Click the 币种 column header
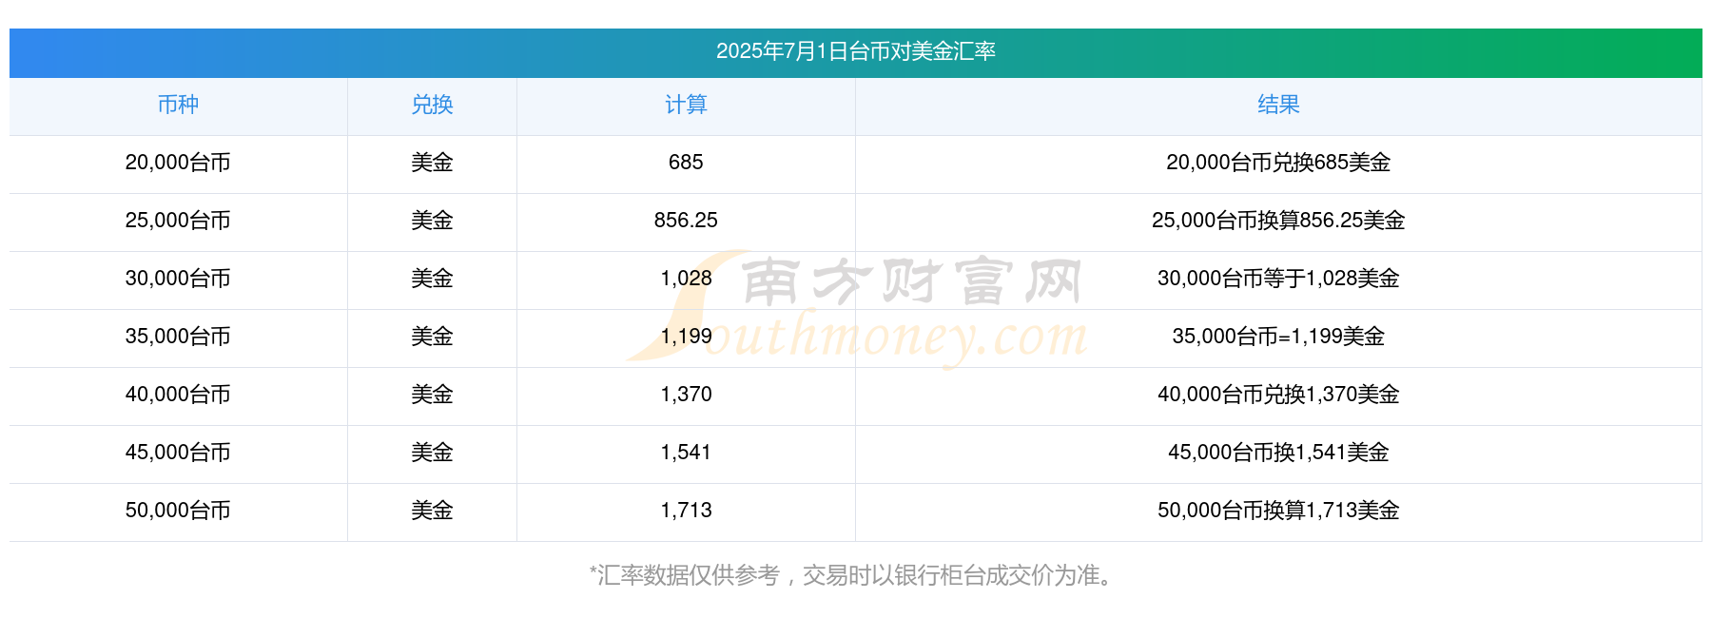The image size is (1712, 618). (x=178, y=105)
